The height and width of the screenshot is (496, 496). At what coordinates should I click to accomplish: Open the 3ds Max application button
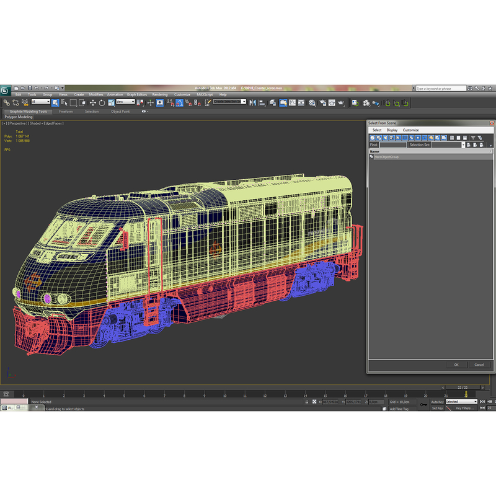[6, 91]
